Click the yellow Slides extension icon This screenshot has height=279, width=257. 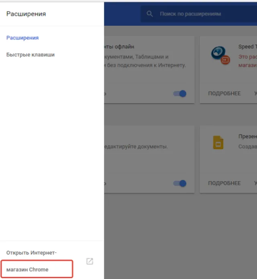[218, 142]
